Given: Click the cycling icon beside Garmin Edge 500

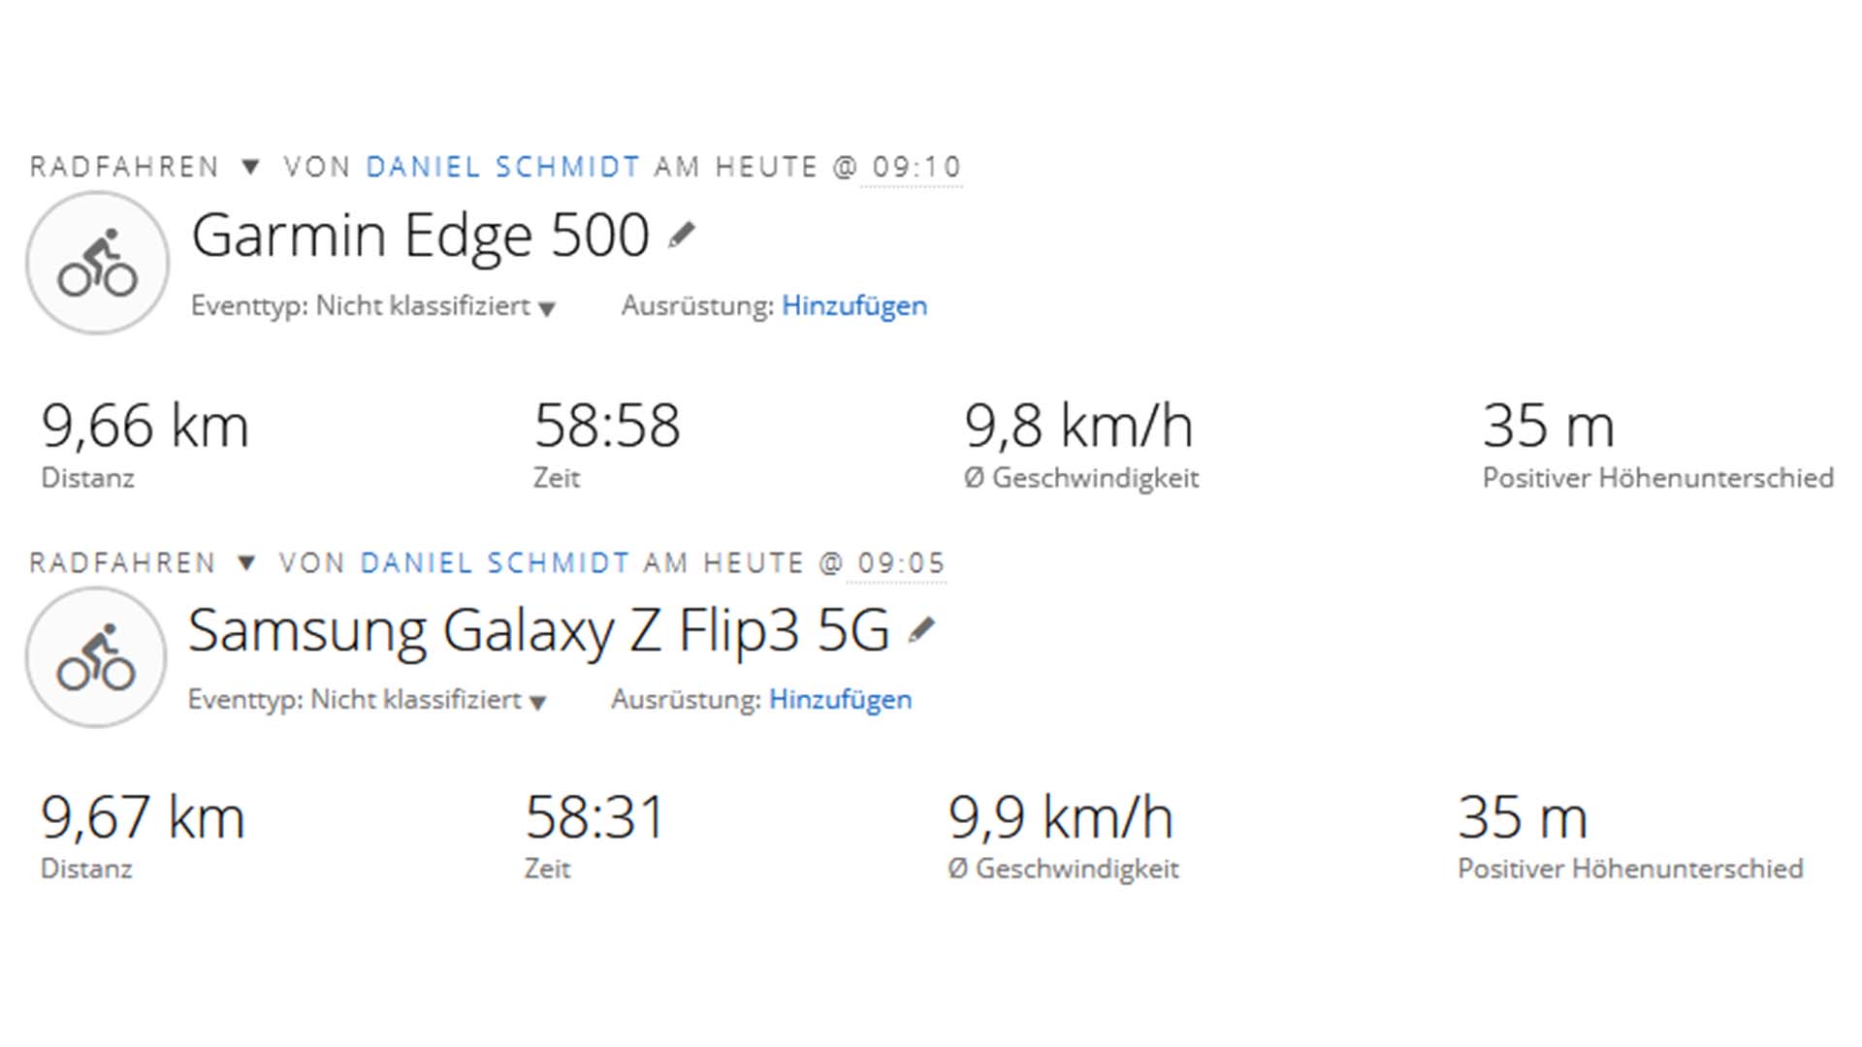Looking at the screenshot, I should coord(97,263).
